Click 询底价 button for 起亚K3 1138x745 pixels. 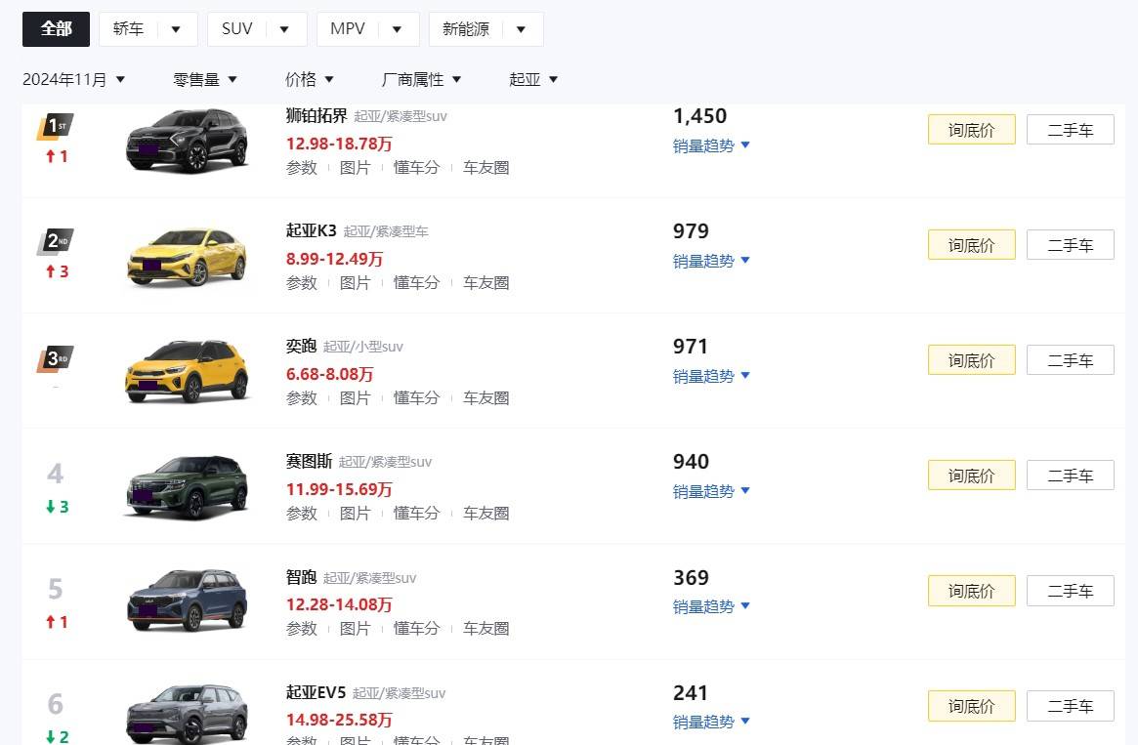pyautogui.click(x=971, y=245)
